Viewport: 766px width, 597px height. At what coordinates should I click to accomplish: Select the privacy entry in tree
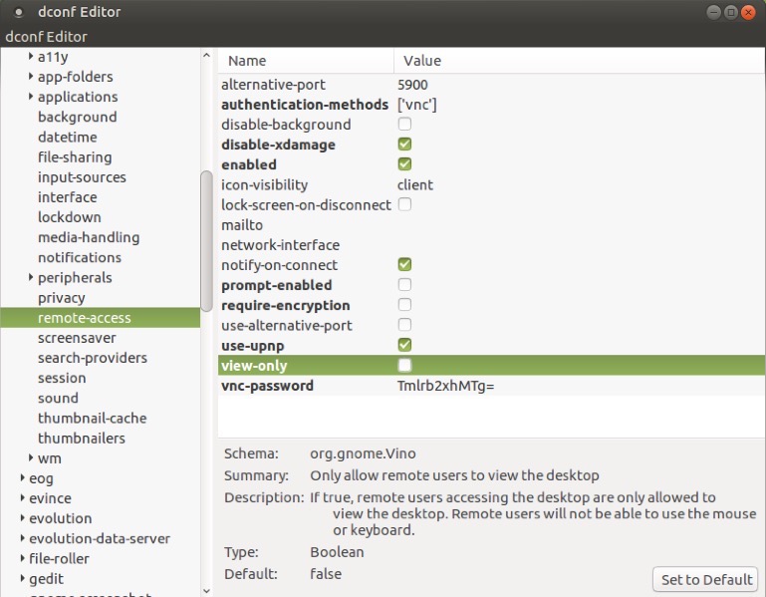[62, 298]
